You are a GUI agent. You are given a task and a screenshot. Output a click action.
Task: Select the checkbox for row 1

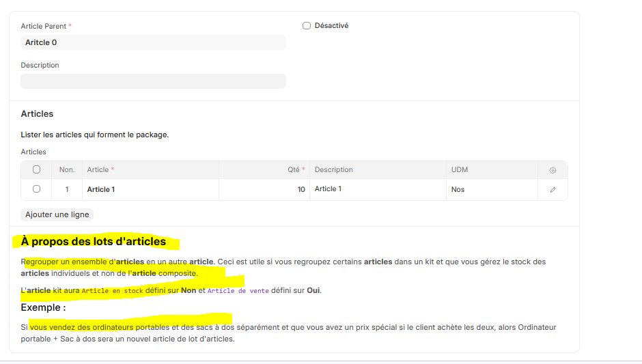point(37,189)
